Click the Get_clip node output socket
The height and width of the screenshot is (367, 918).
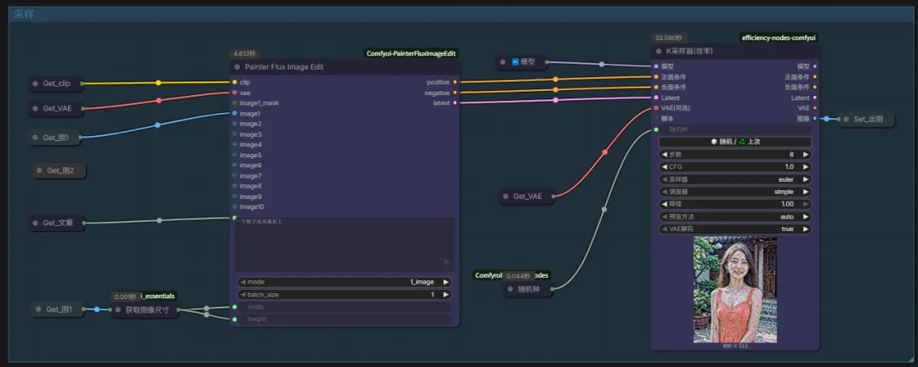pyautogui.click(x=82, y=84)
